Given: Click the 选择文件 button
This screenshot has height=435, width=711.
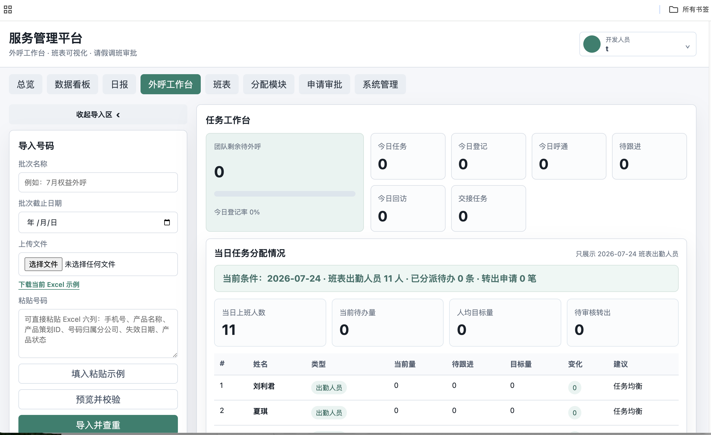Looking at the screenshot, I should [43, 264].
